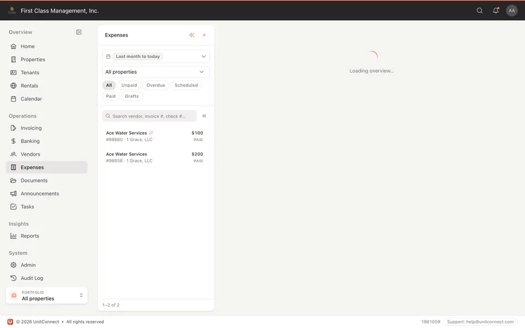Filter expenses by Overdue
This screenshot has width=525, height=328.
coord(156,85)
